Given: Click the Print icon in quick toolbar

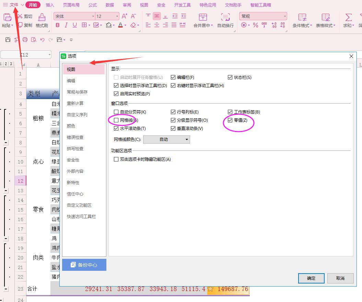Looking at the screenshot, I should 25,40.
